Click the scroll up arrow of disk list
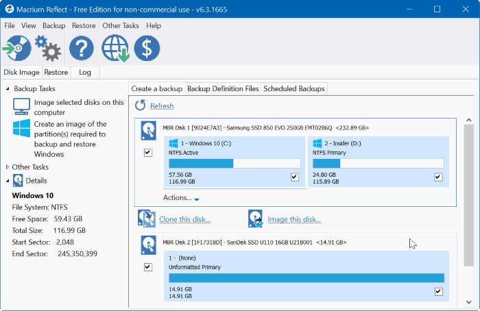The width and height of the screenshot is (480, 311). pos(468,120)
